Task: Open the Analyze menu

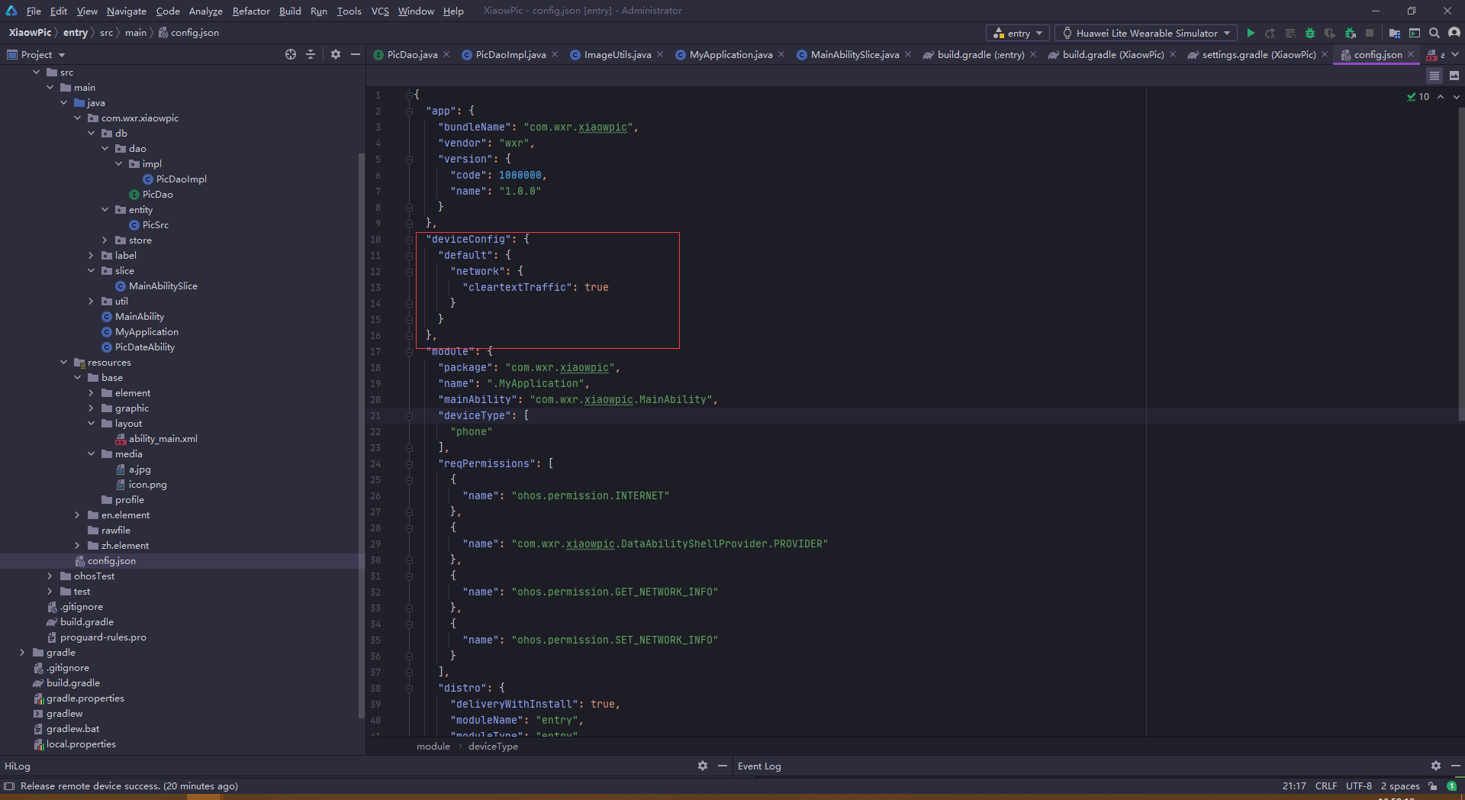Action: (x=205, y=11)
